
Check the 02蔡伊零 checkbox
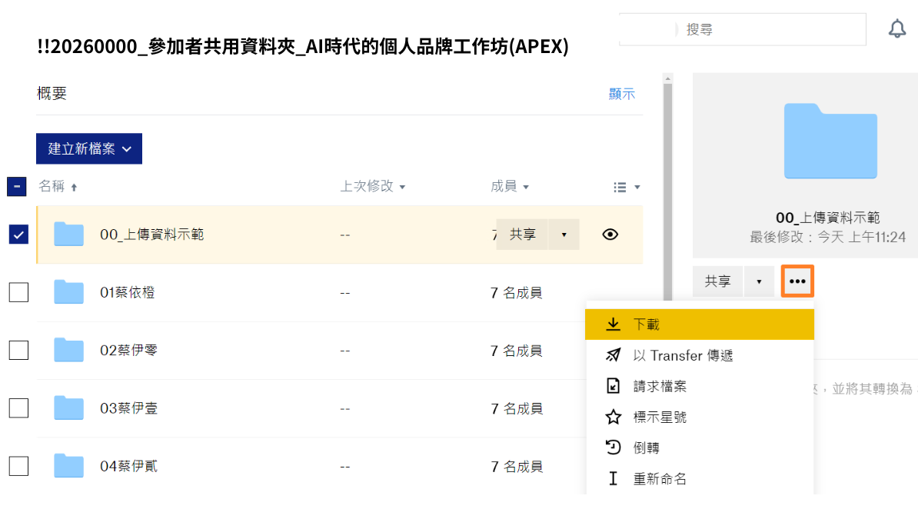coord(18,350)
